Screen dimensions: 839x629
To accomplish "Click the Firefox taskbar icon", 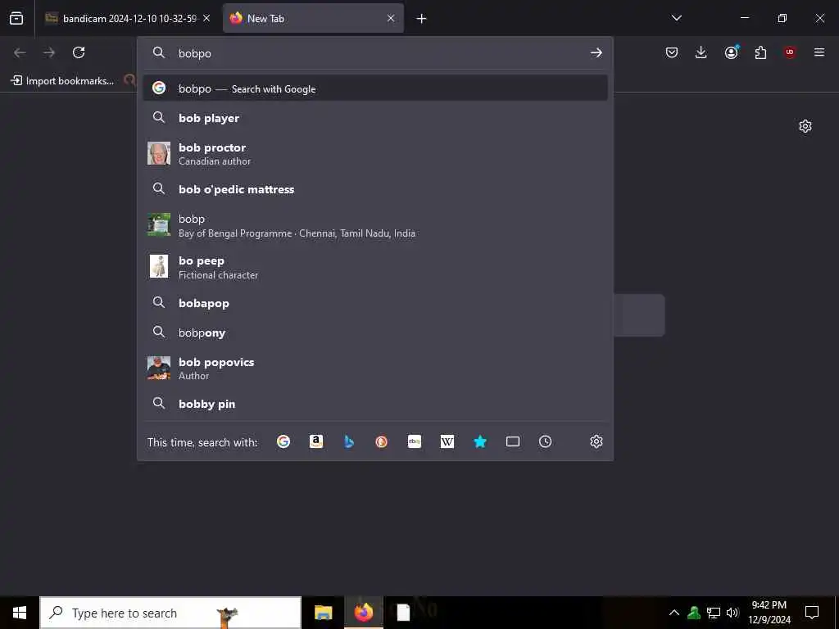I will (x=363, y=613).
